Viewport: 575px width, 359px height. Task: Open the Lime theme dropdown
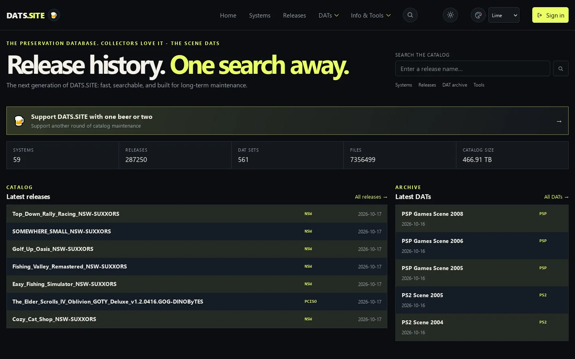pos(504,15)
